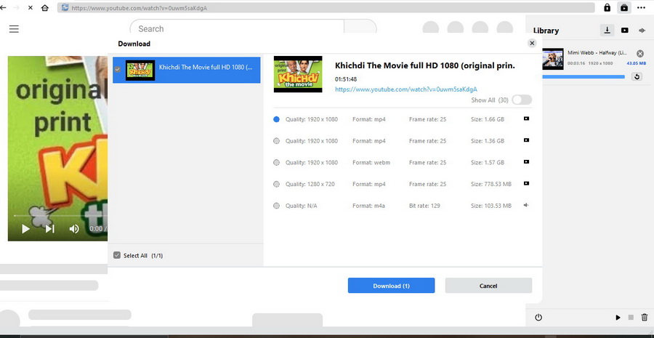Image resolution: width=654 pixels, height=338 pixels.
Task: Go to the home page icon
Action: [x=44, y=7]
